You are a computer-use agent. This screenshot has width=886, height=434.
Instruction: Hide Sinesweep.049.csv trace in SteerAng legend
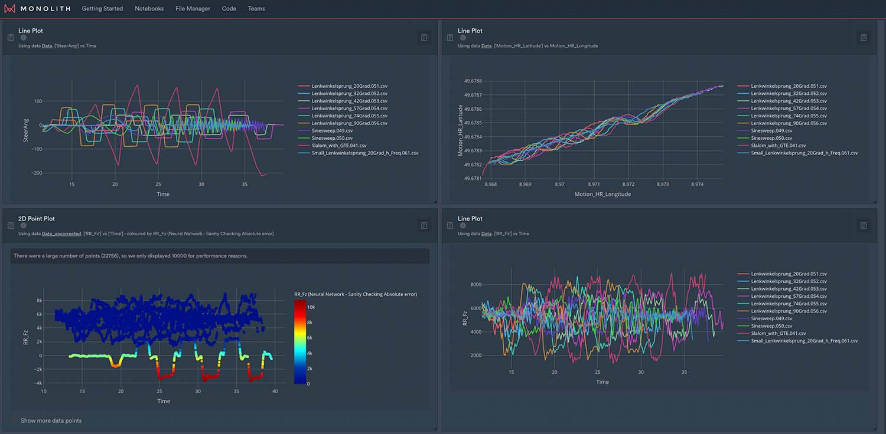pos(333,130)
